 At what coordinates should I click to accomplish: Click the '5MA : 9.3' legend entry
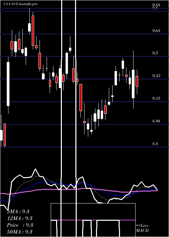[x=18, y=212]
